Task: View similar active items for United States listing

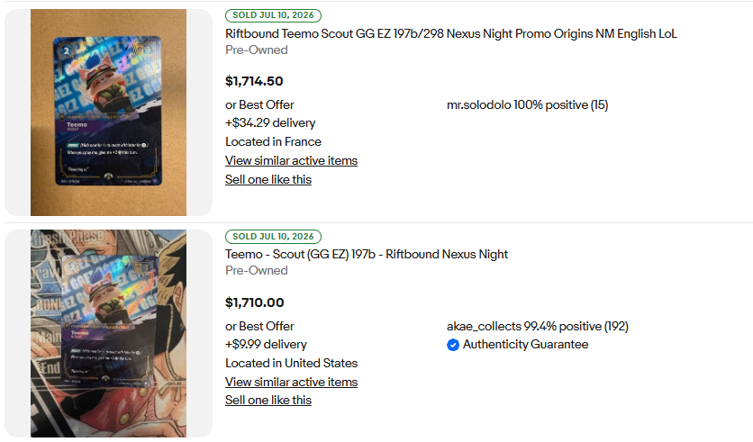Action: [x=292, y=382]
